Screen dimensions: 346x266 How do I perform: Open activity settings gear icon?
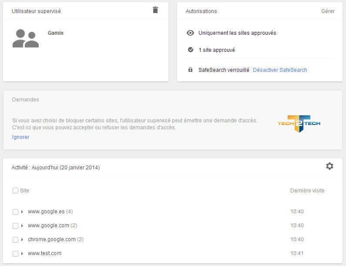pos(329,166)
